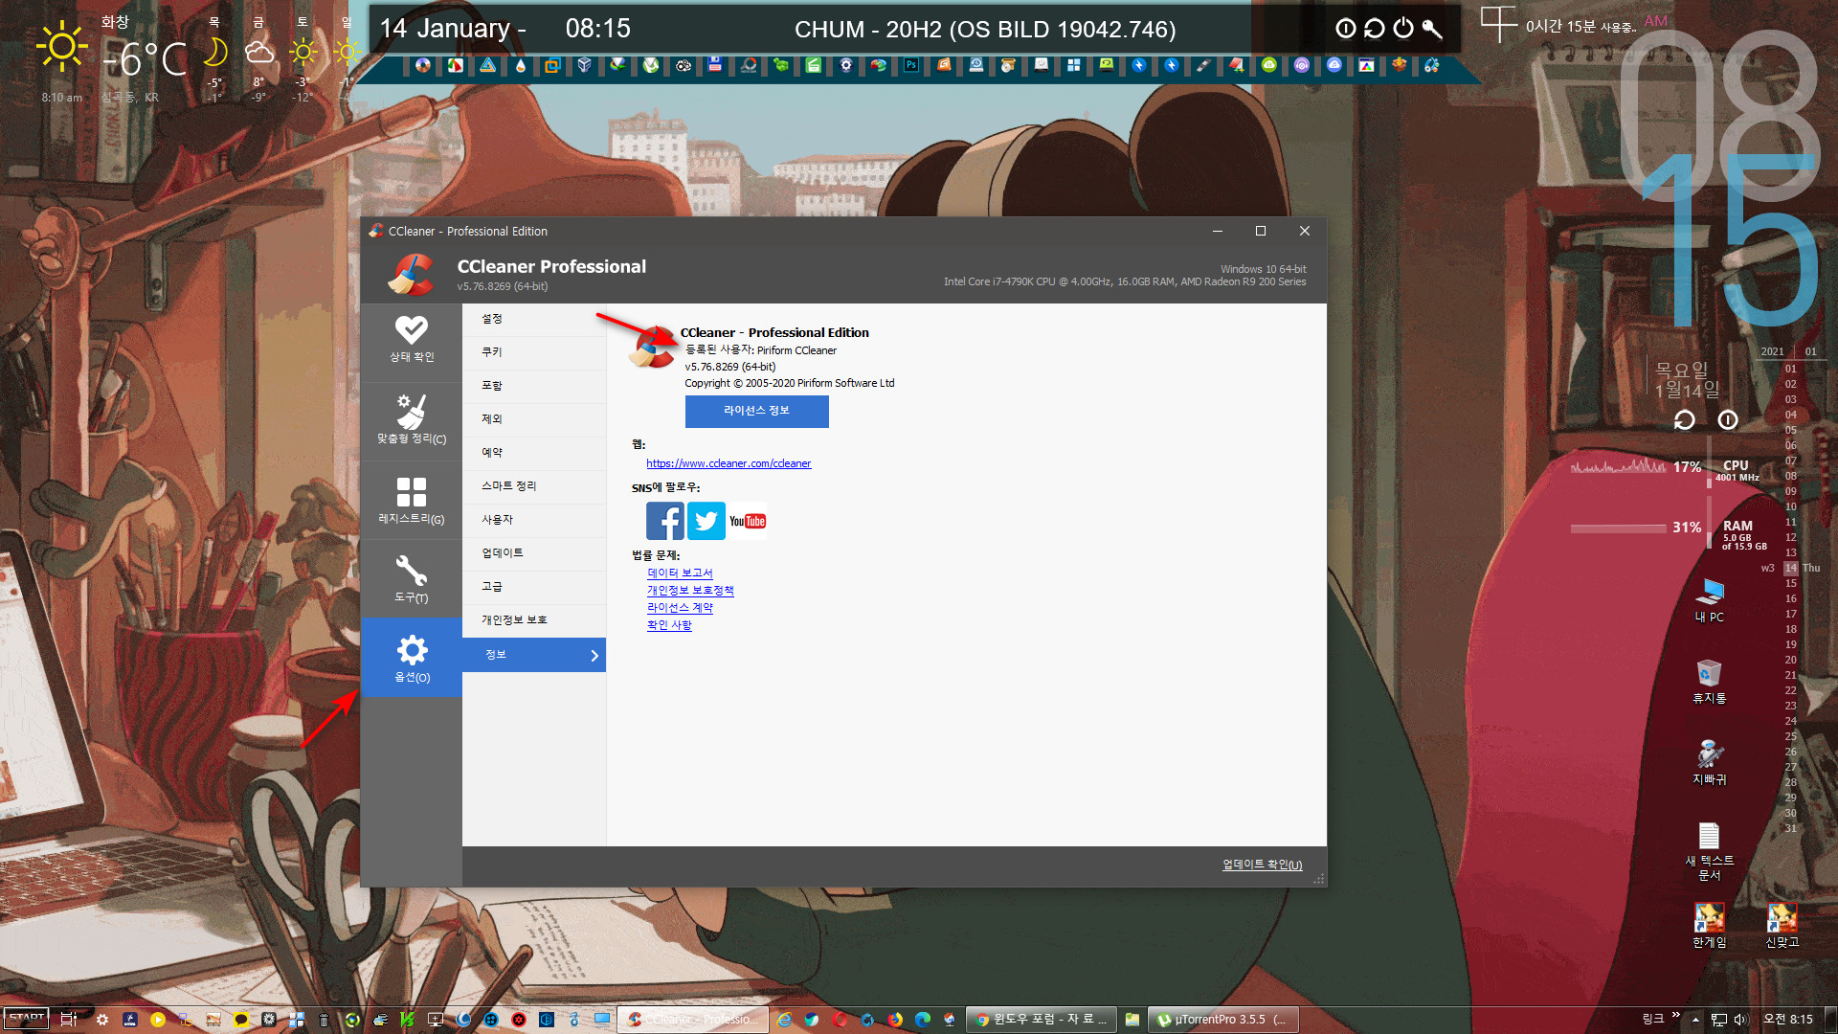This screenshot has width=1838, height=1034.
Task: Click the Firefox icon in the taskbar
Action: point(895,1020)
